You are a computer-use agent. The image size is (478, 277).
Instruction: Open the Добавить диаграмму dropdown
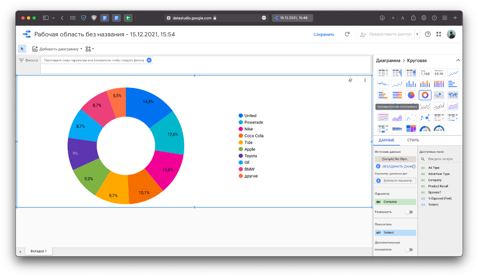click(57, 49)
